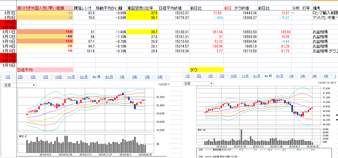Screen dimensions: 338x158
Task: Choose the 10日 tab on the Nikkei chart
Action: (x=58, y=77)
